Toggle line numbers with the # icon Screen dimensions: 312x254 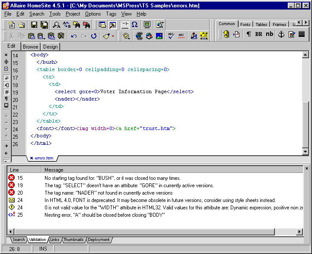point(6,92)
